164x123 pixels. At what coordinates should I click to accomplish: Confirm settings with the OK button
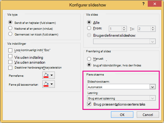click(x=122, y=115)
